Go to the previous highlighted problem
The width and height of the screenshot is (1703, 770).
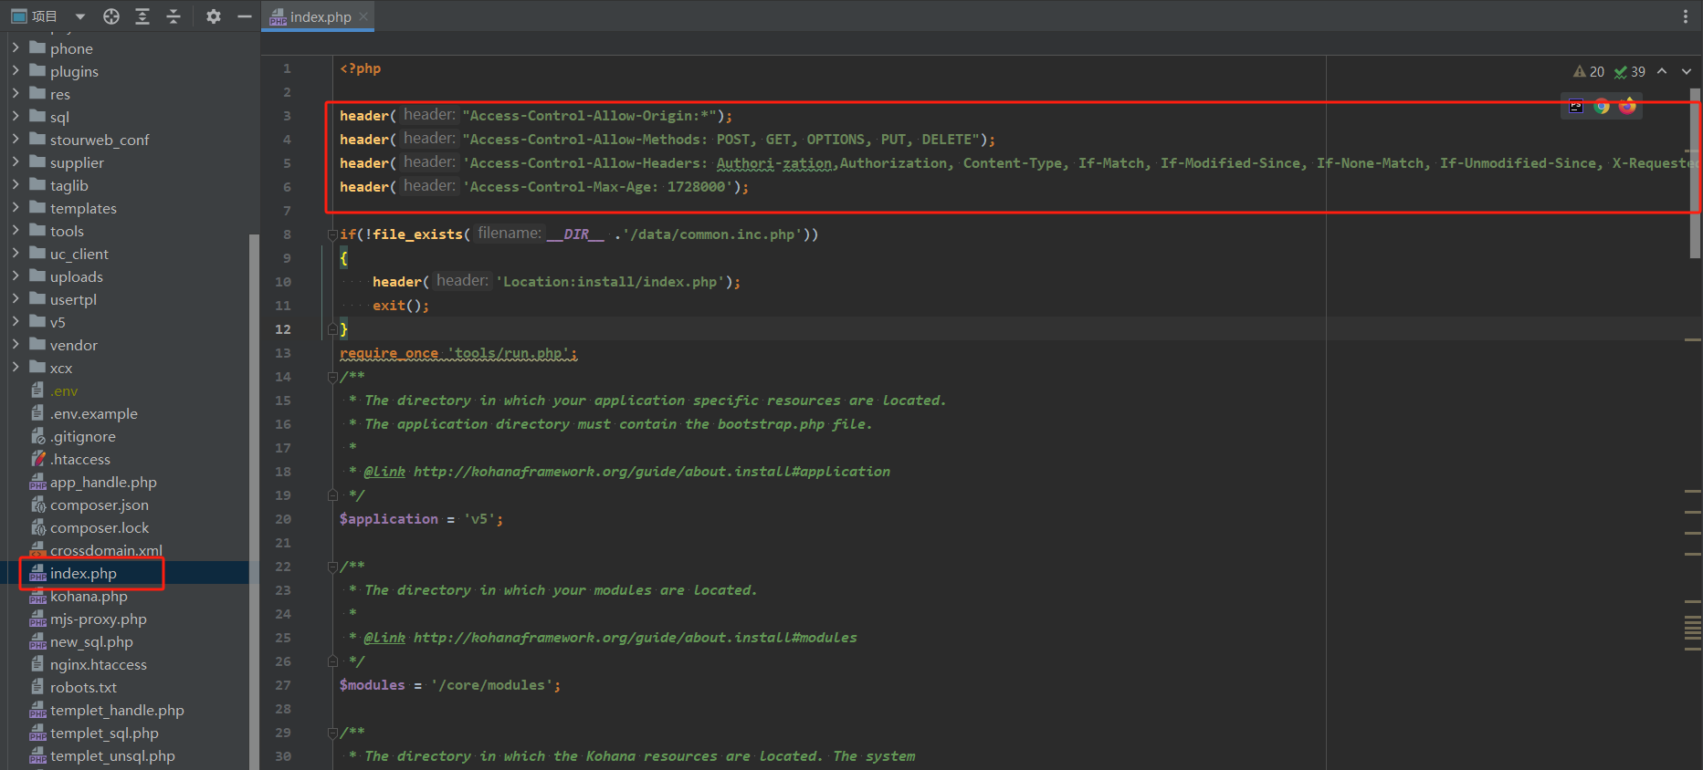tap(1662, 72)
